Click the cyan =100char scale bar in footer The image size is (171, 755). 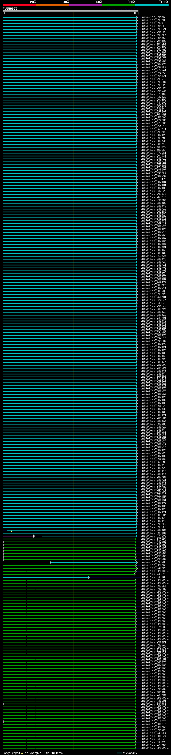pos(119,753)
